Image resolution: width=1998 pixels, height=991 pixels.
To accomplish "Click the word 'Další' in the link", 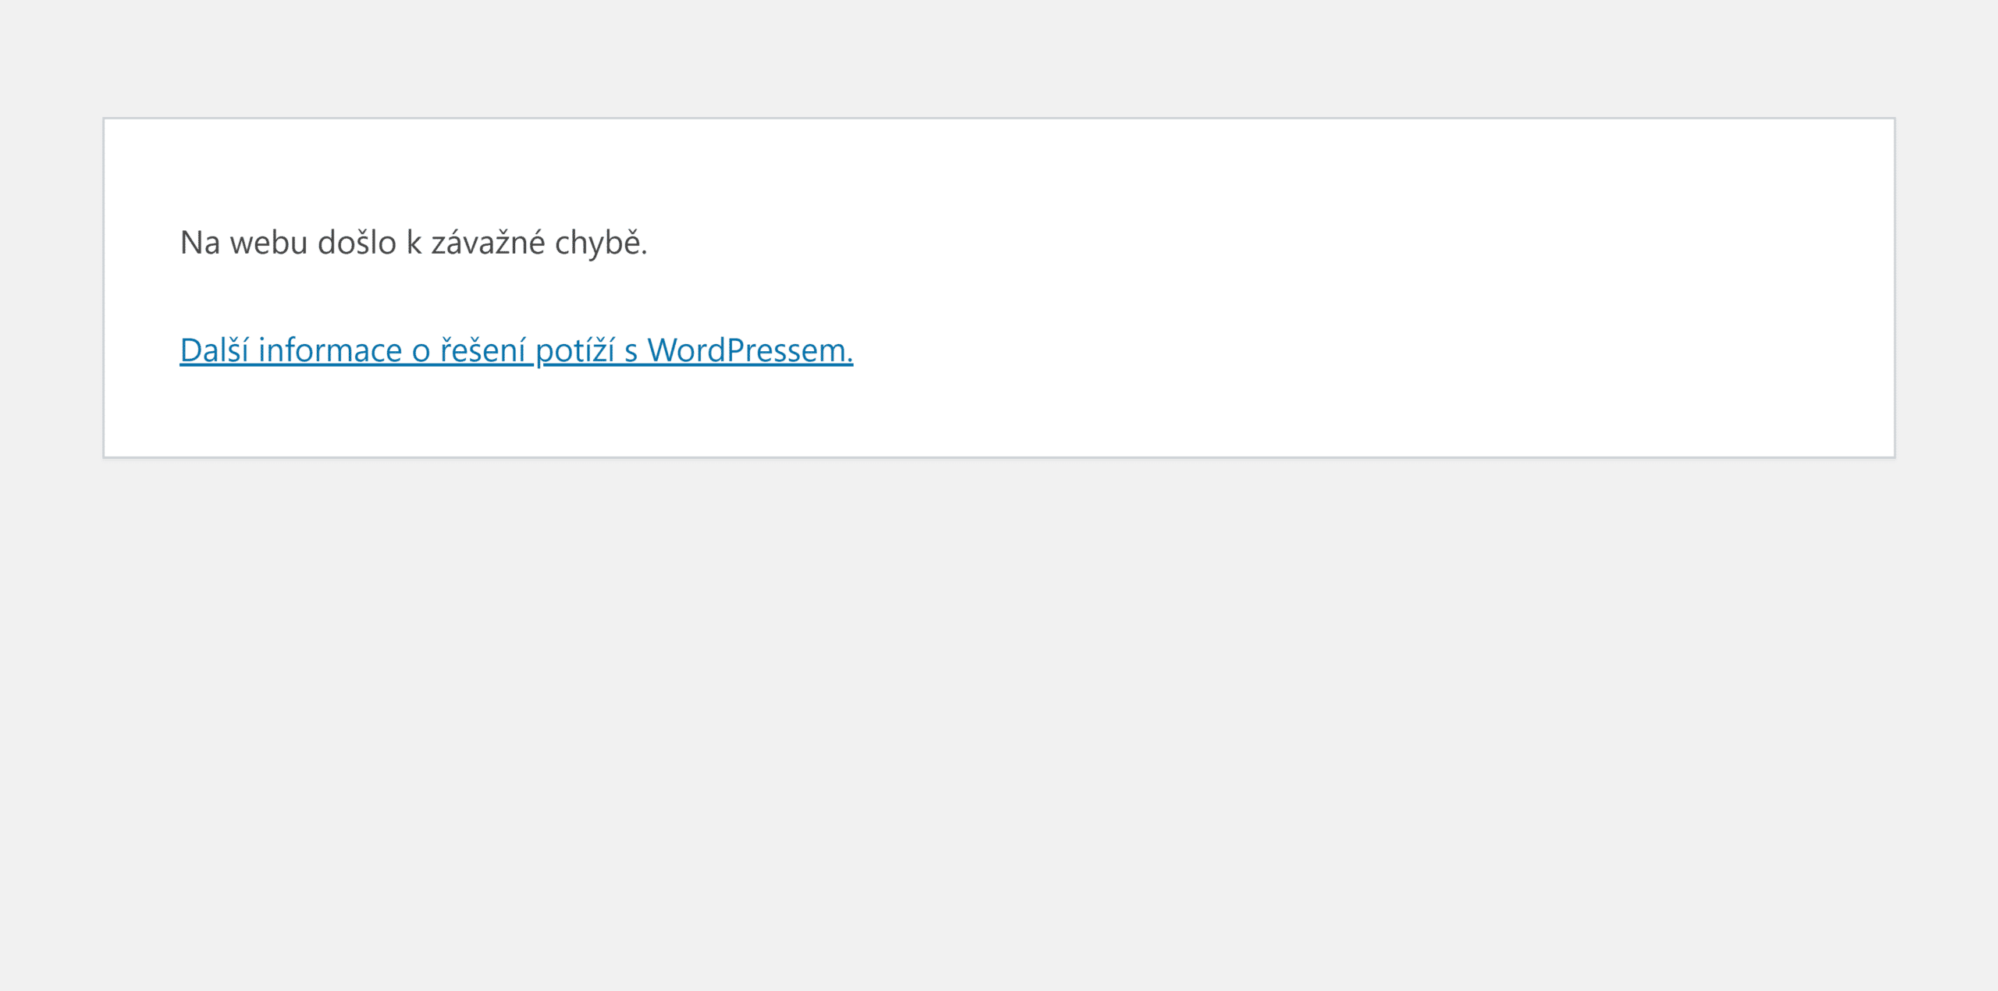I will click(x=216, y=353).
